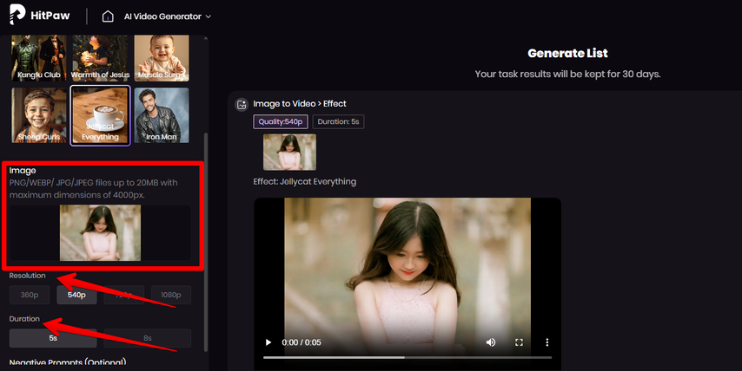Click the Quality:540p tag

pyautogui.click(x=280, y=122)
